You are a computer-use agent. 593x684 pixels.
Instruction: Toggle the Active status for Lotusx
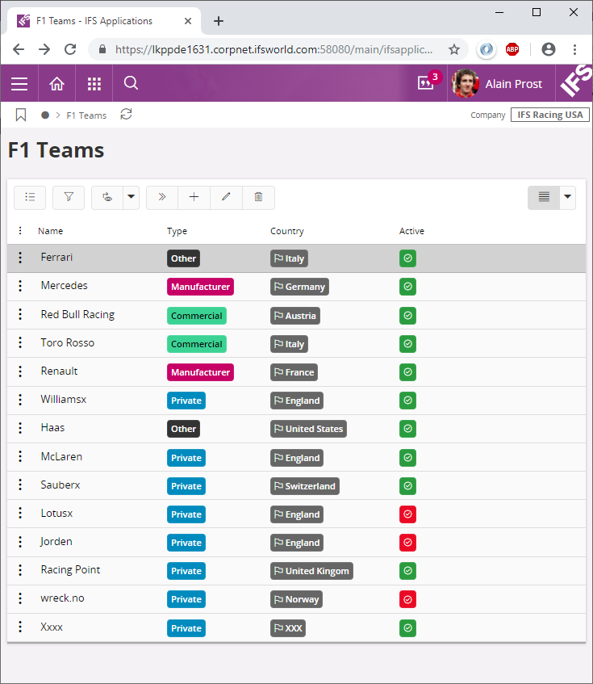pyautogui.click(x=407, y=514)
